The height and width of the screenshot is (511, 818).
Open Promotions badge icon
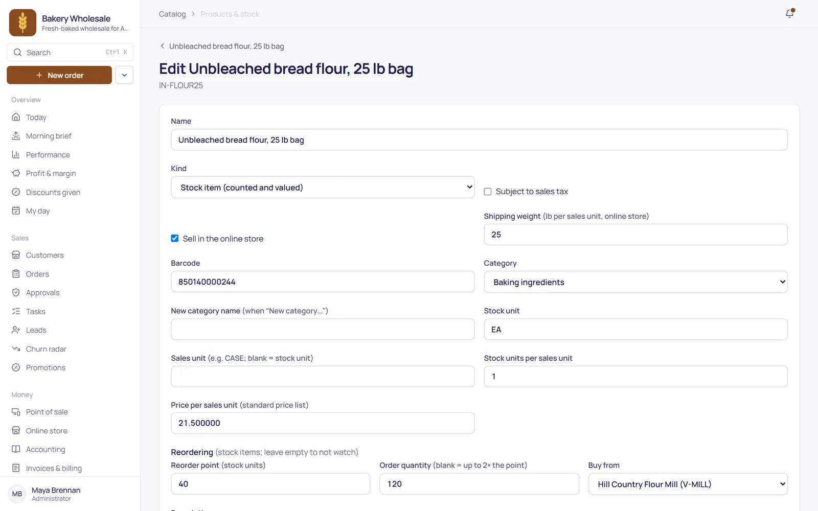point(16,367)
